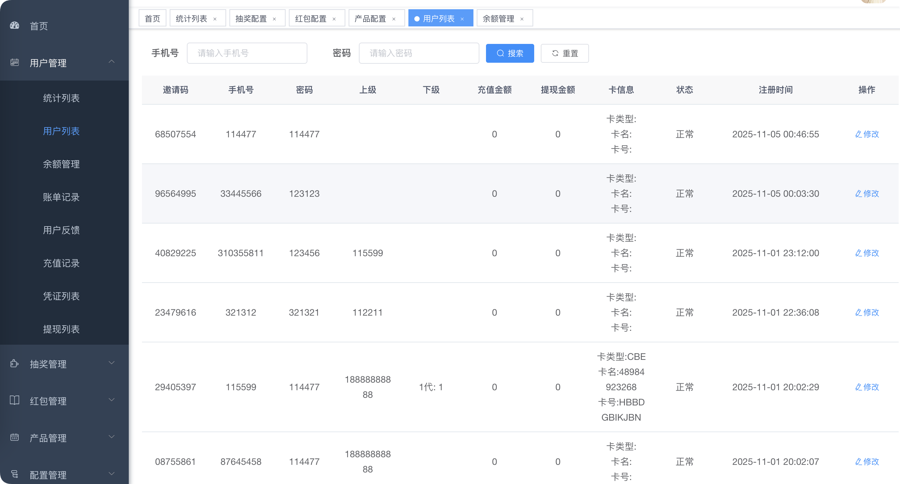
Task: Switch to the 产品配置 tab
Action: 370,18
